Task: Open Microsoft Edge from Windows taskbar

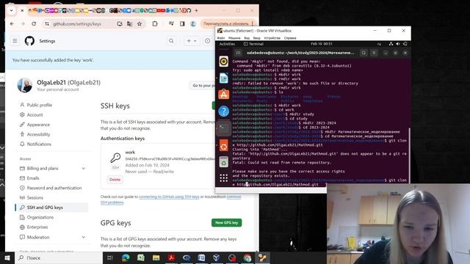Action: pyautogui.click(x=126, y=257)
